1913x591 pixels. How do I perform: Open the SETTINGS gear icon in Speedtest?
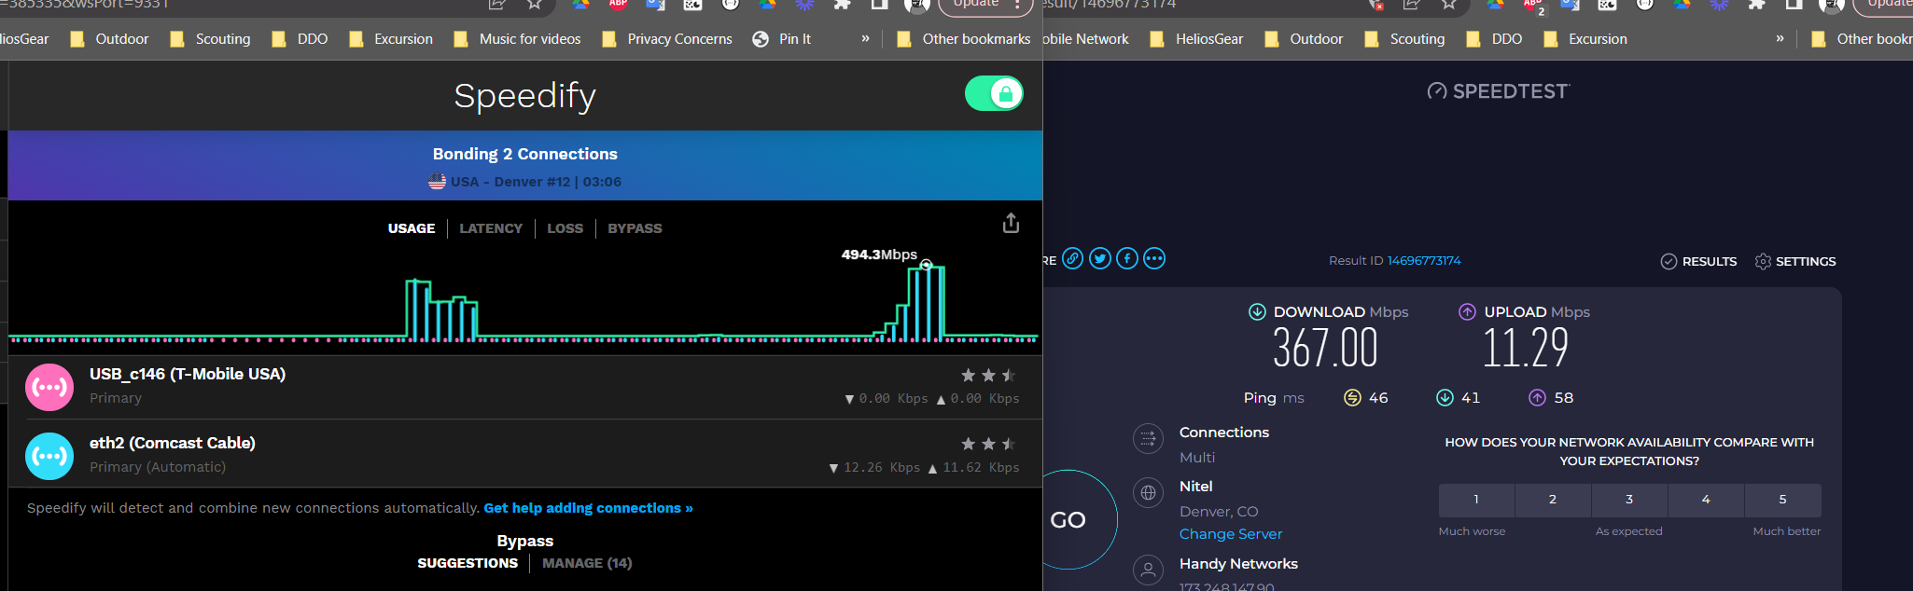[1763, 261]
